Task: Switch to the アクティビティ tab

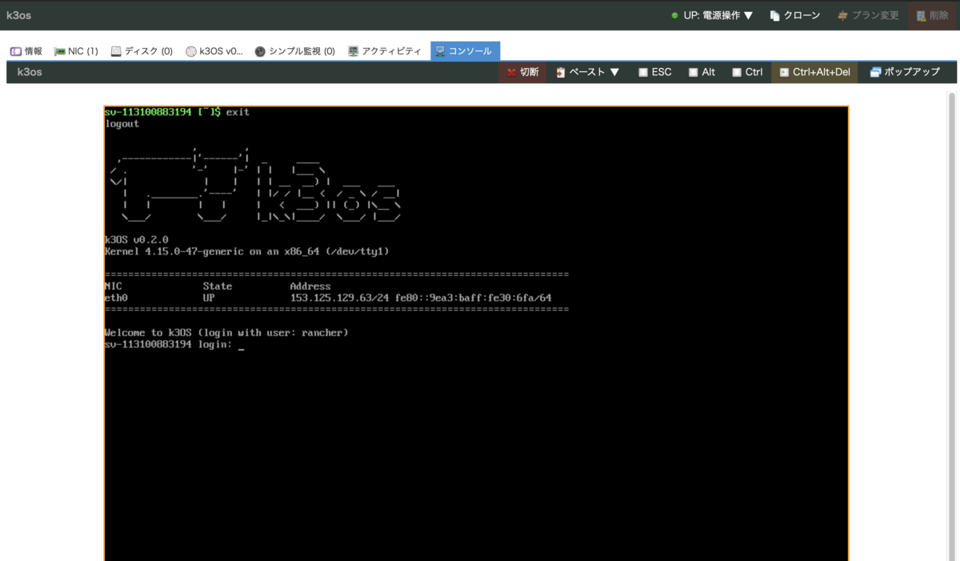Action: [385, 51]
